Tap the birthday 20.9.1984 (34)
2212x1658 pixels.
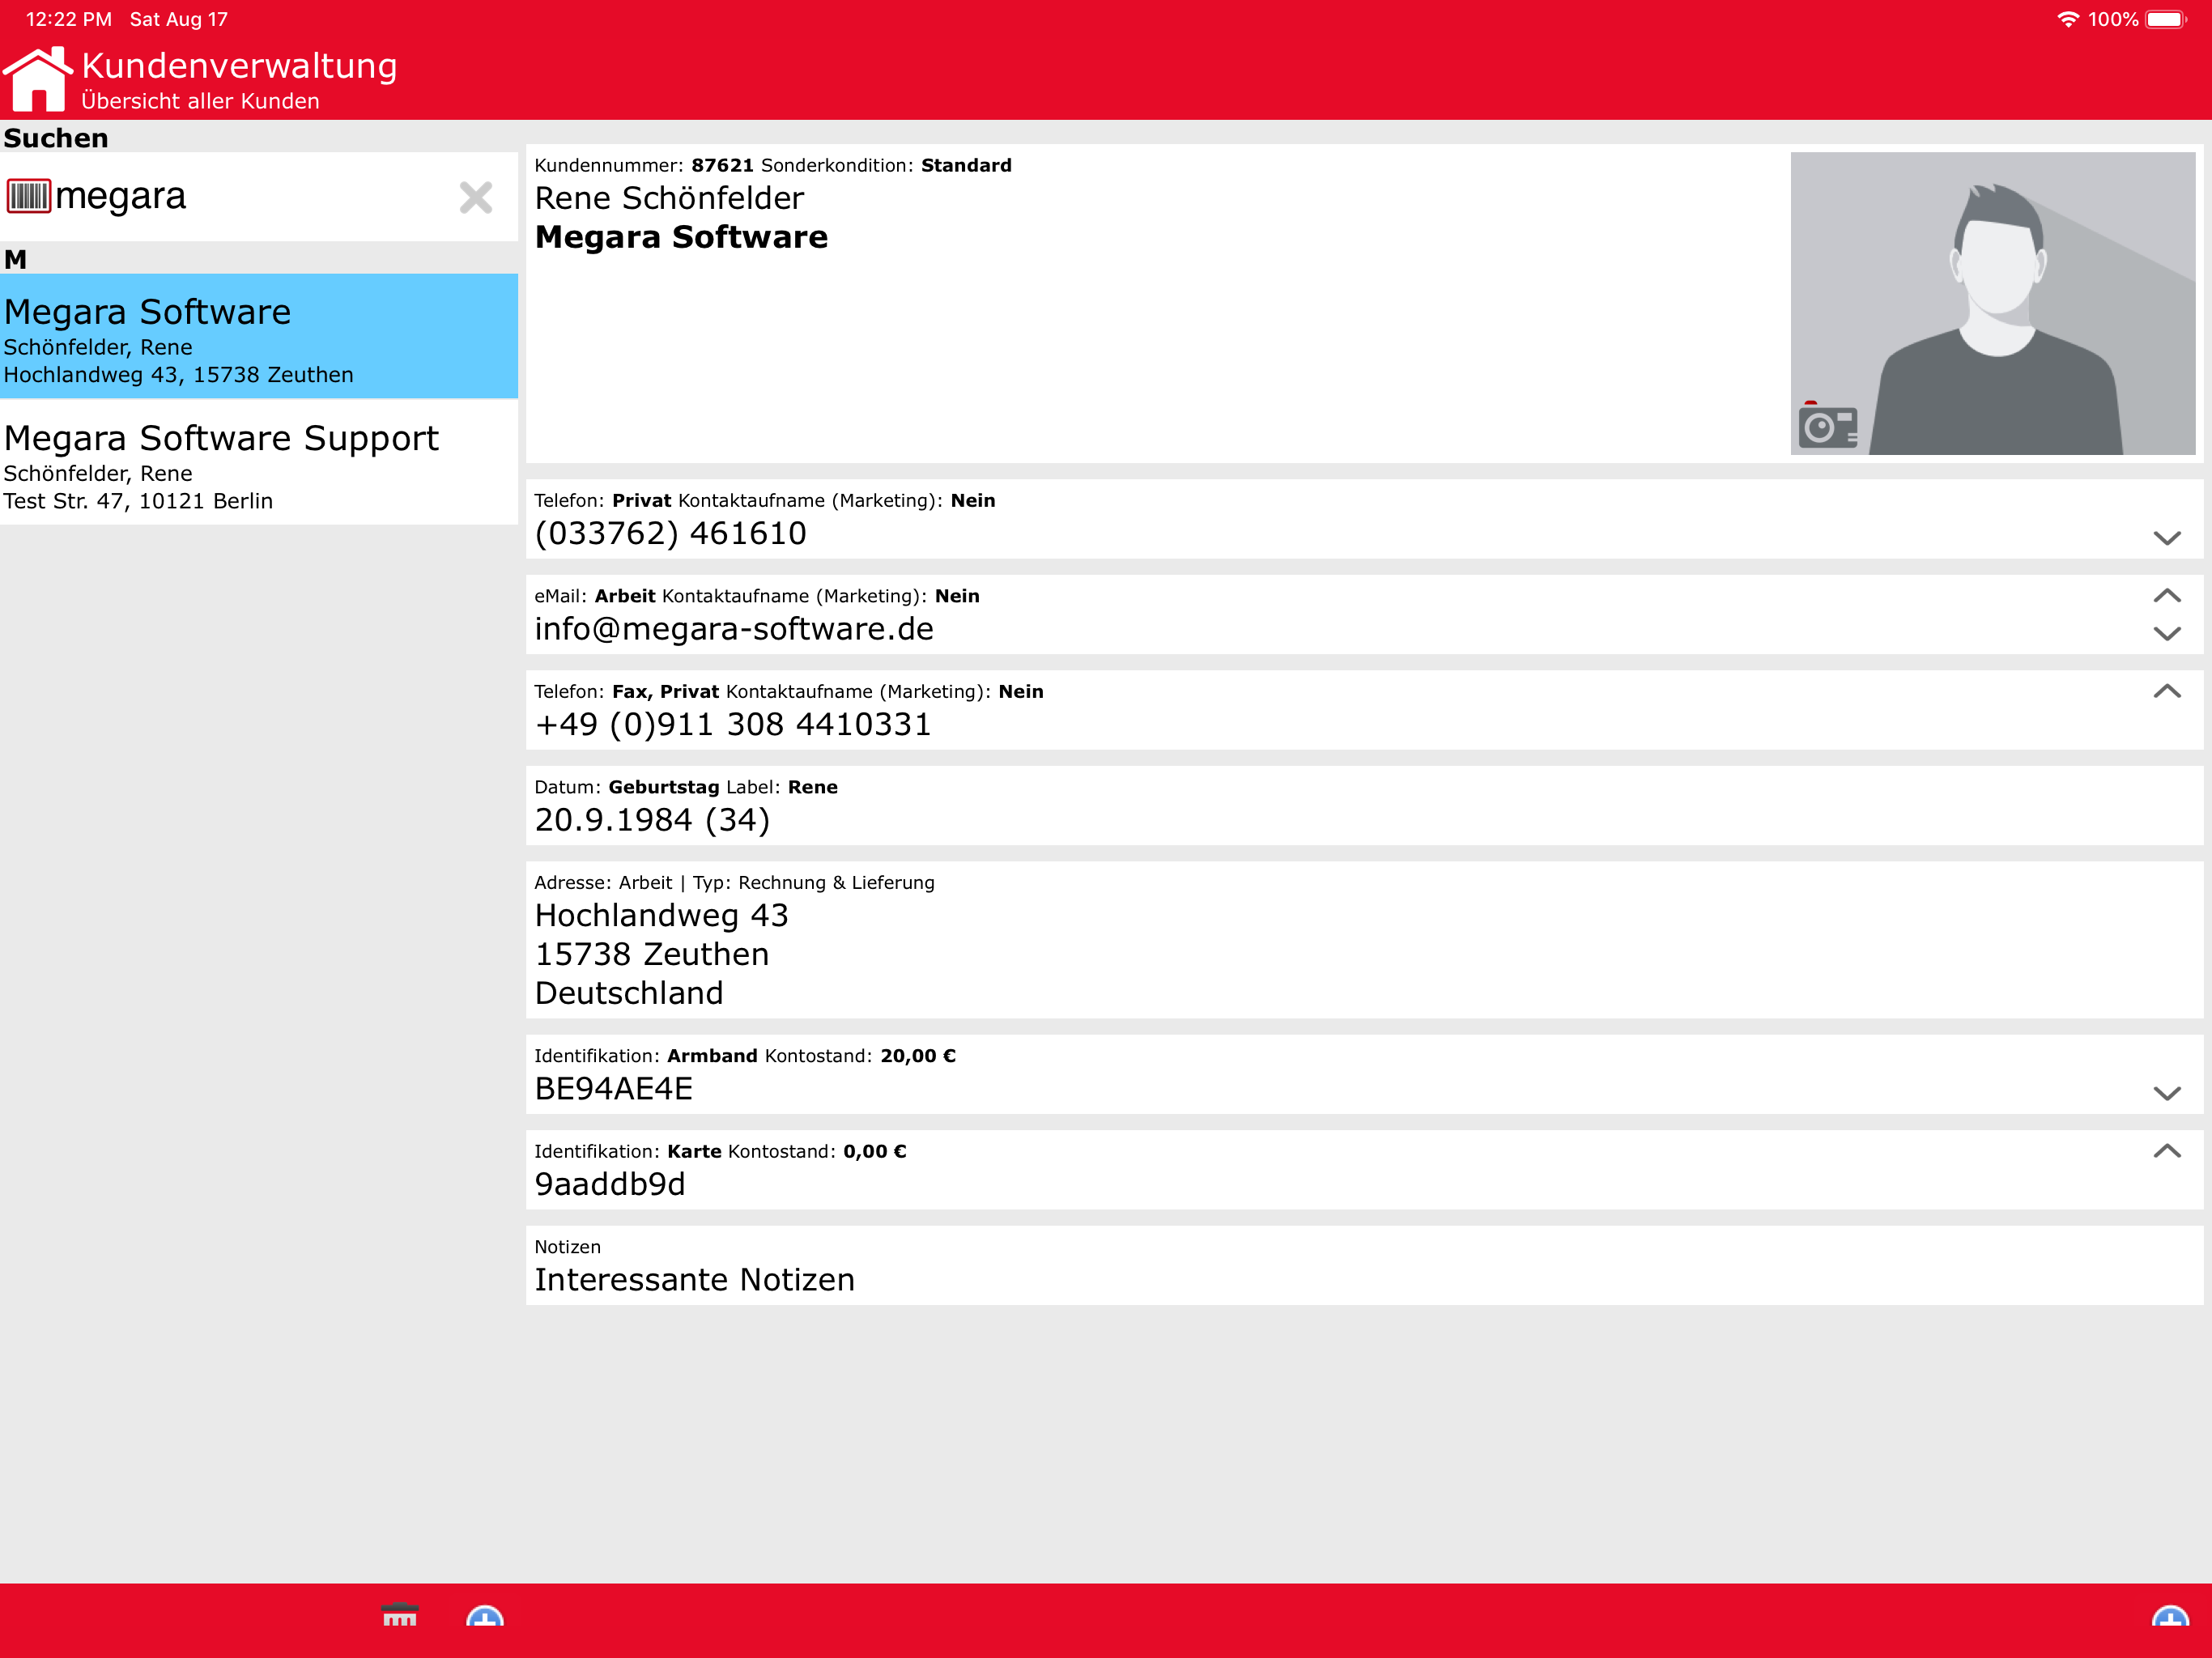tap(652, 820)
